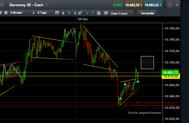The height and width of the screenshot is (123, 189).
Task: Click the Germany 30 - Cash title
Action: tap(26, 5)
